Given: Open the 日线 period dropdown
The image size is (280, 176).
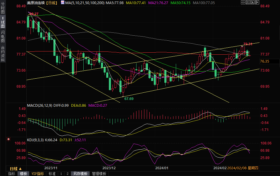Looking at the screenshot, I should pos(16,169).
